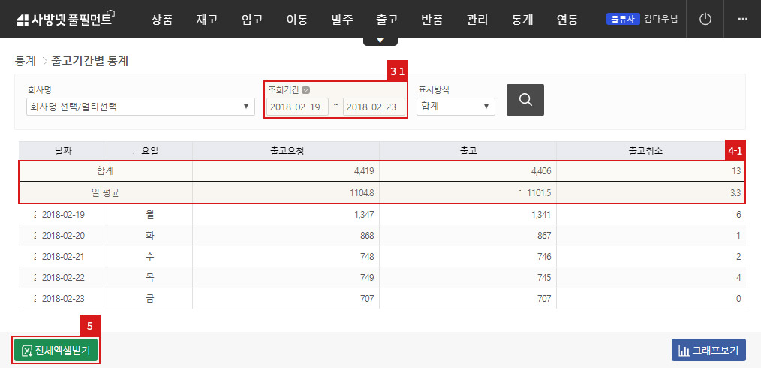Click the weekday cell 수
761x368 pixels.
point(150,256)
